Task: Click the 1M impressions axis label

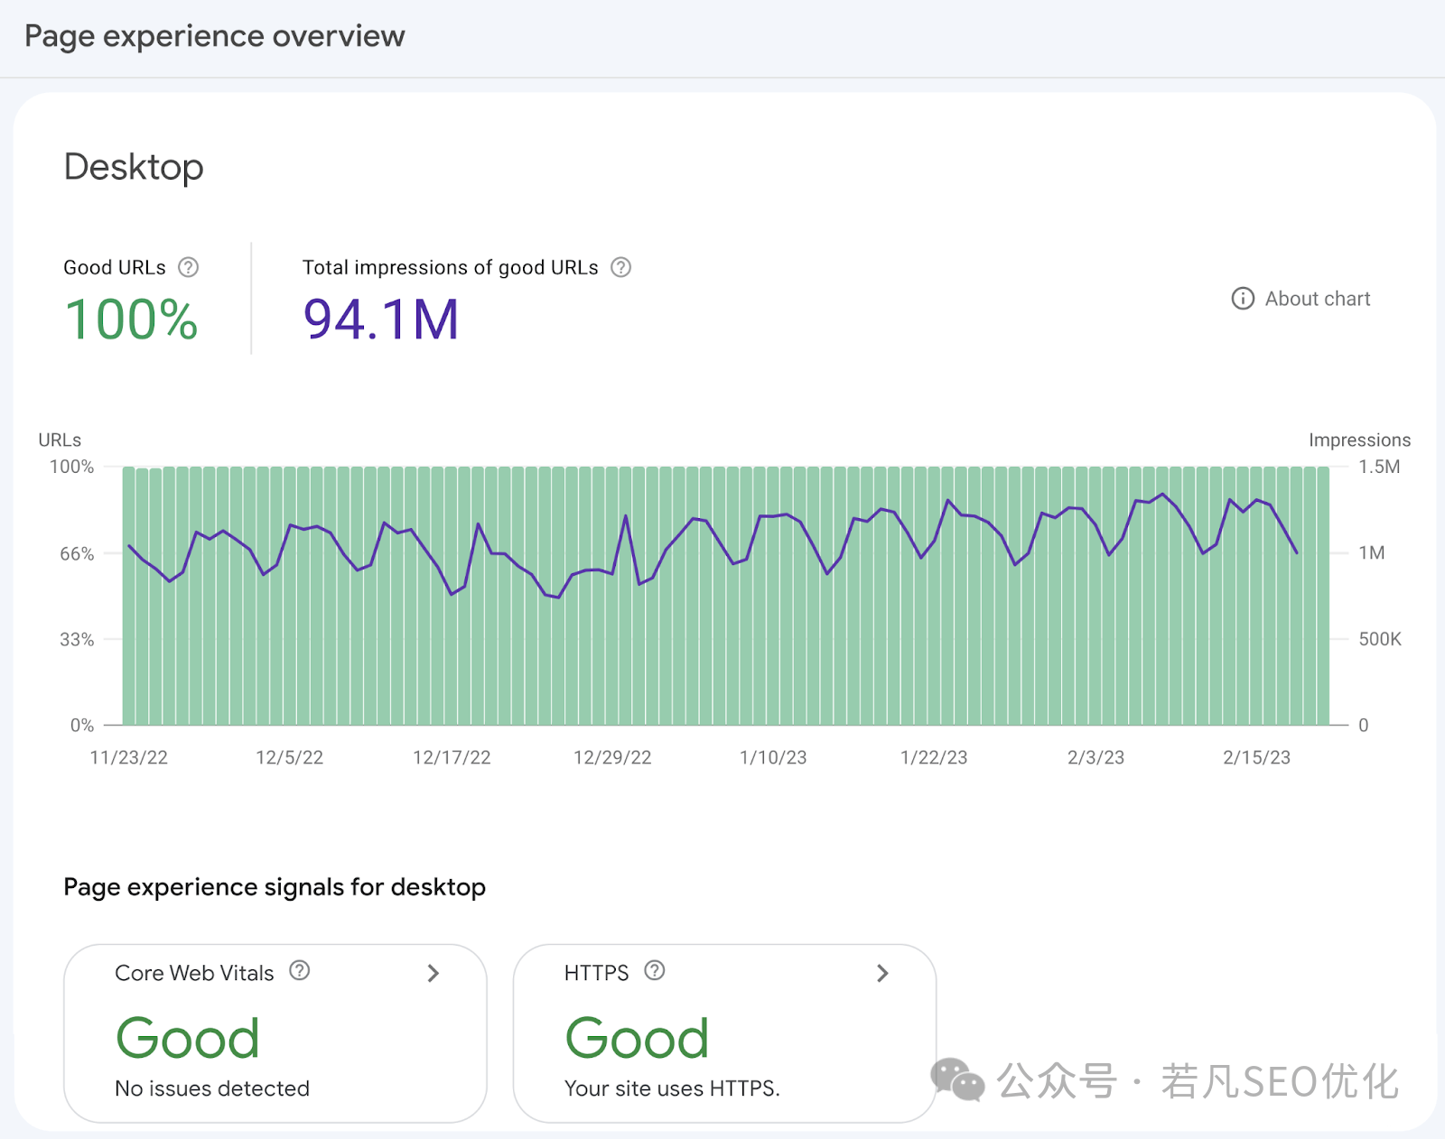Action: (1371, 553)
